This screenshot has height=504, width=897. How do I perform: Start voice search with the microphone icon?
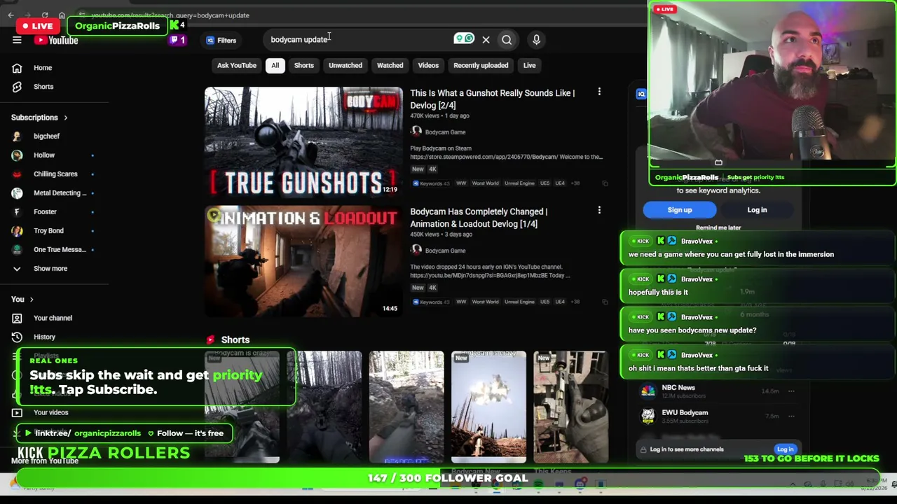(x=536, y=40)
